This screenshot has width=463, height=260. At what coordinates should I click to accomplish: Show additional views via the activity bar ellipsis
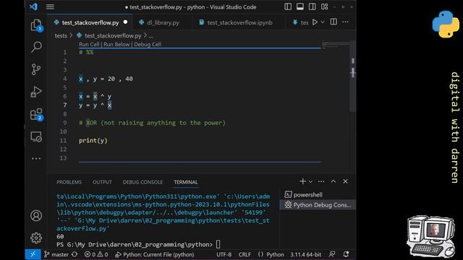pyautogui.click(x=36, y=159)
